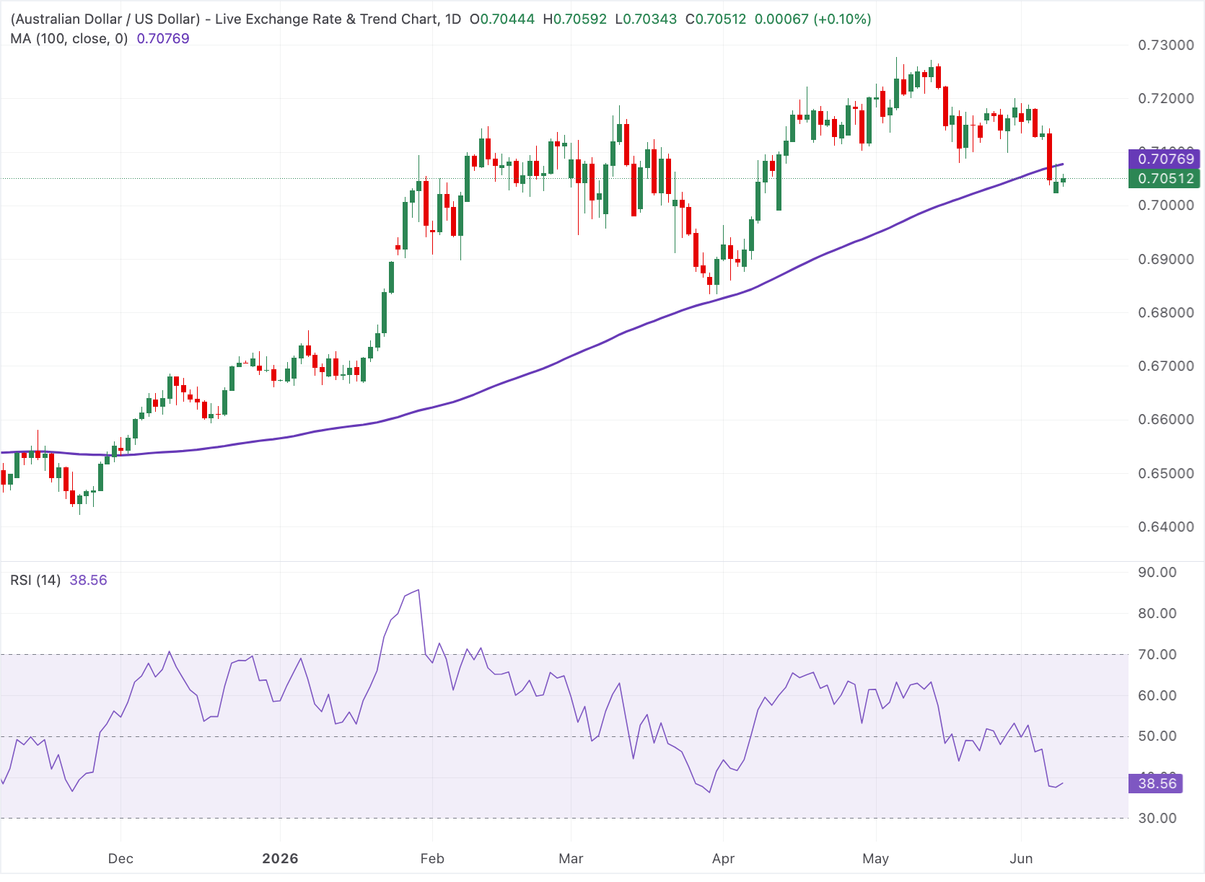Click the 0.69000 price axis label
The width and height of the screenshot is (1205, 882).
[1166, 260]
